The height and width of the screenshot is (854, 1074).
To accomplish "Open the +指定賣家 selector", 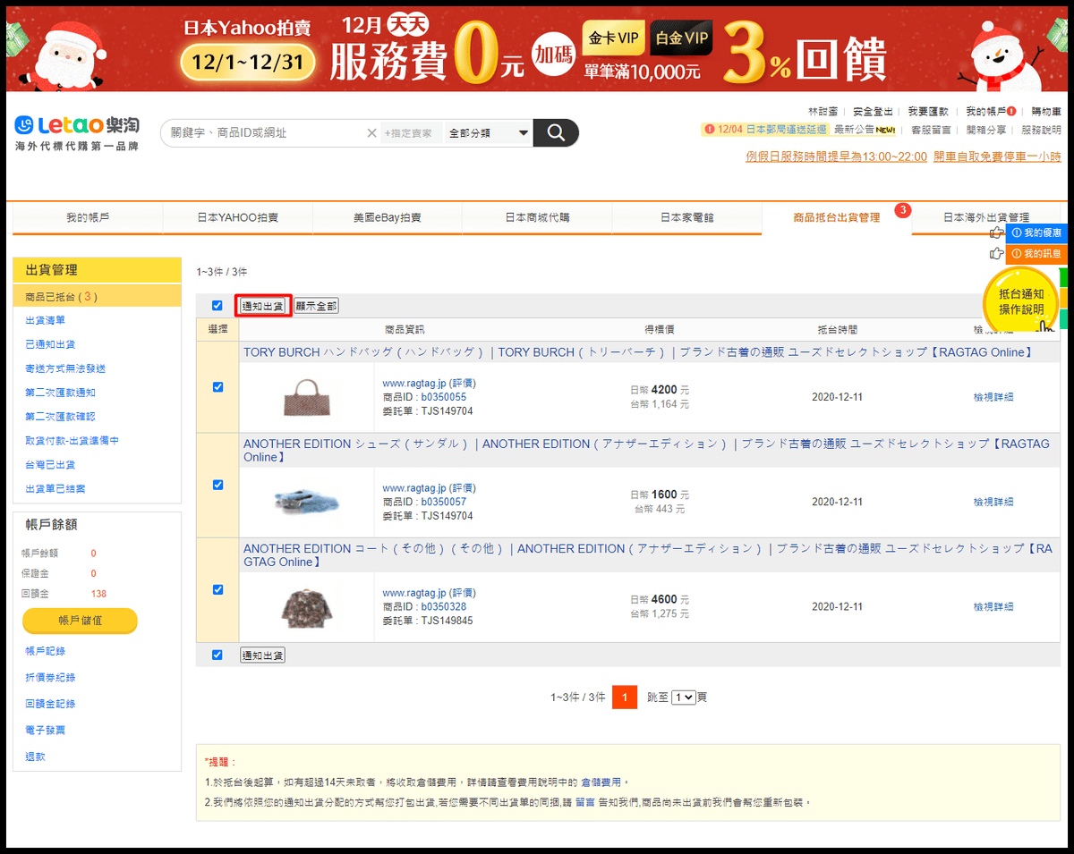I will tap(406, 131).
